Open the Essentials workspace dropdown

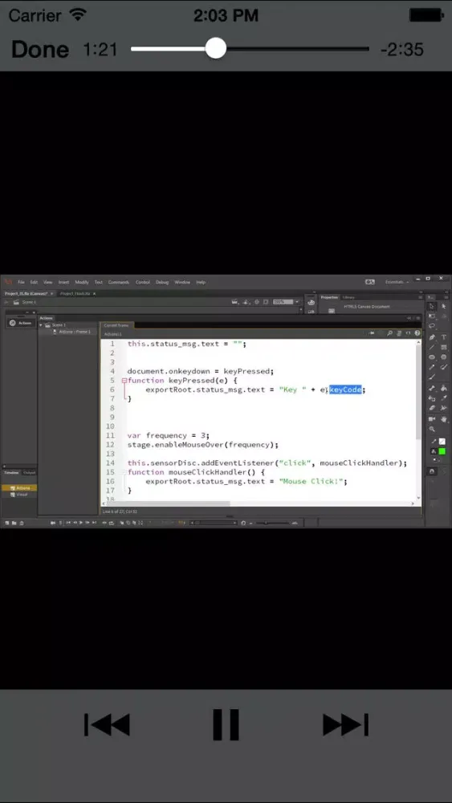(x=397, y=282)
